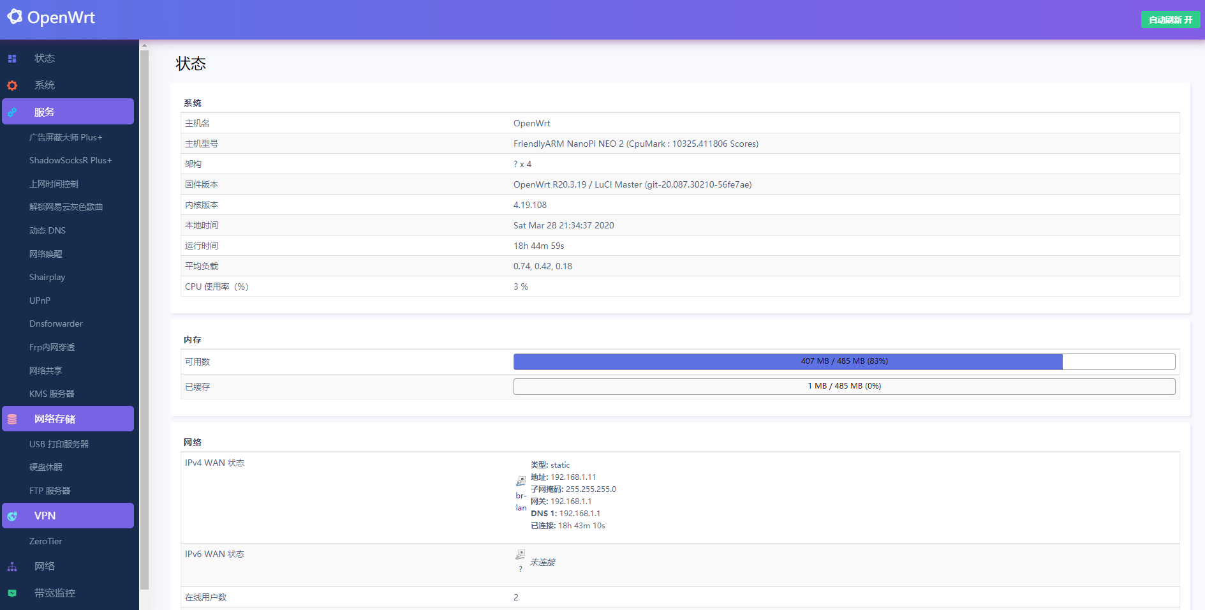Click the 状态 page heading

tap(191, 63)
